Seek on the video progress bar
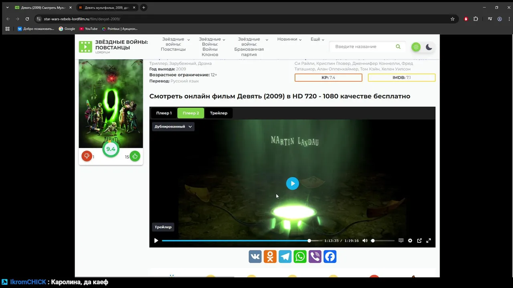Screen dimensions: 513x288 pos(242,241)
